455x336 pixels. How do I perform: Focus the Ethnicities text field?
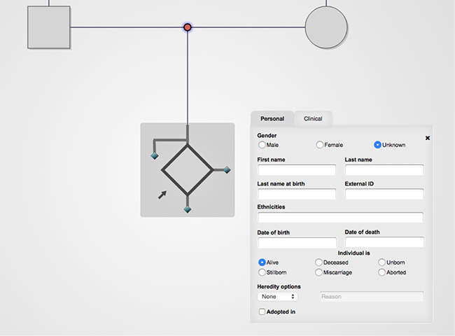[340, 218]
